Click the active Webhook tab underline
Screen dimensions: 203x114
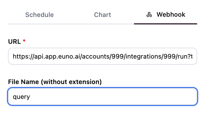(165, 24)
